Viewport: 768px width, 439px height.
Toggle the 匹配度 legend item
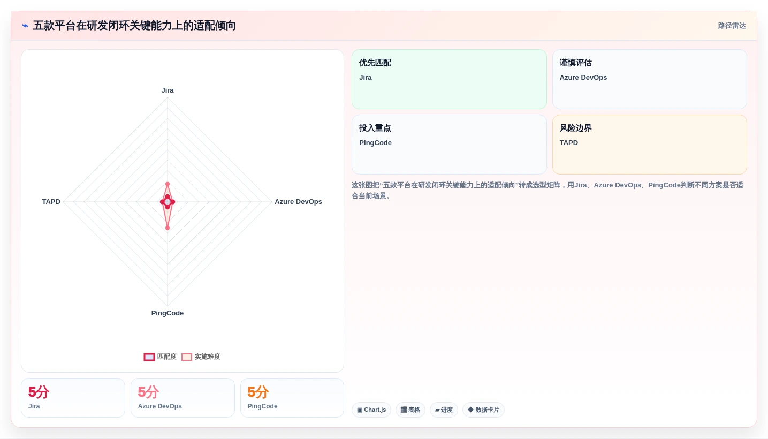click(x=160, y=357)
